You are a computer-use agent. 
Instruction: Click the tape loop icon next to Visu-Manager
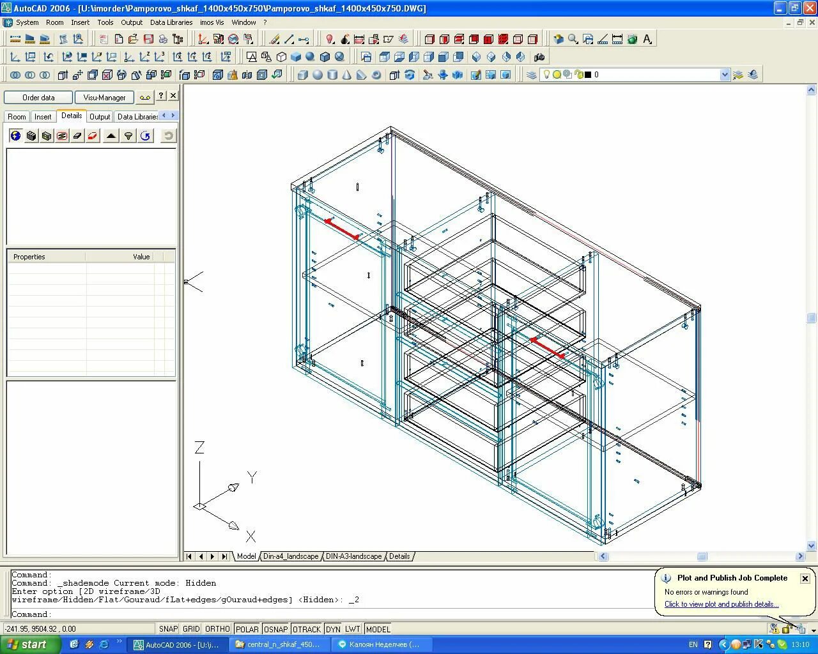[x=145, y=97]
